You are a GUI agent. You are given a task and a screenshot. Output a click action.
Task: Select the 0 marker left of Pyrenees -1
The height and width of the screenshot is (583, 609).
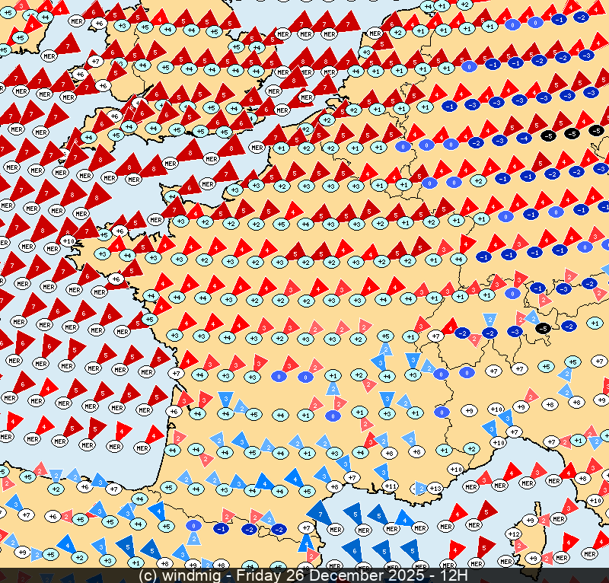point(194,525)
